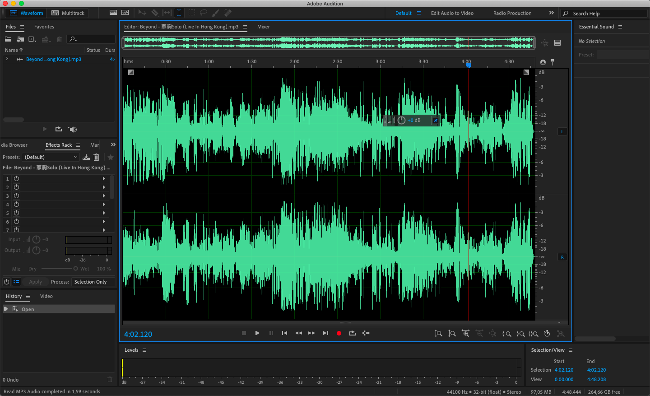The image size is (650, 396).
Task: Adjust the Dry/Wet mix slider
Action: coord(75,269)
